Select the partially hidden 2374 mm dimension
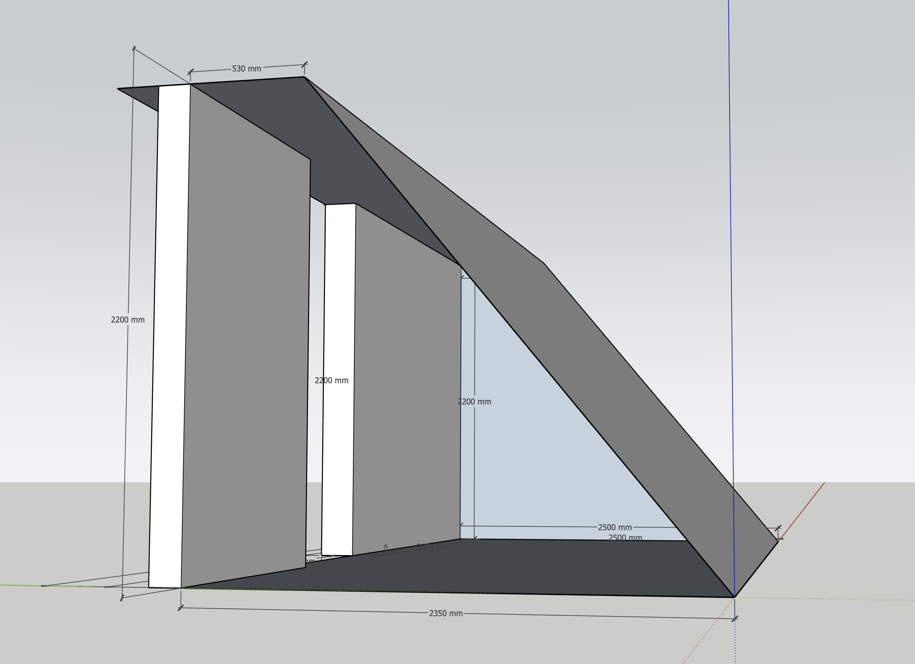This screenshot has height=664, width=915. coord(433,547)
